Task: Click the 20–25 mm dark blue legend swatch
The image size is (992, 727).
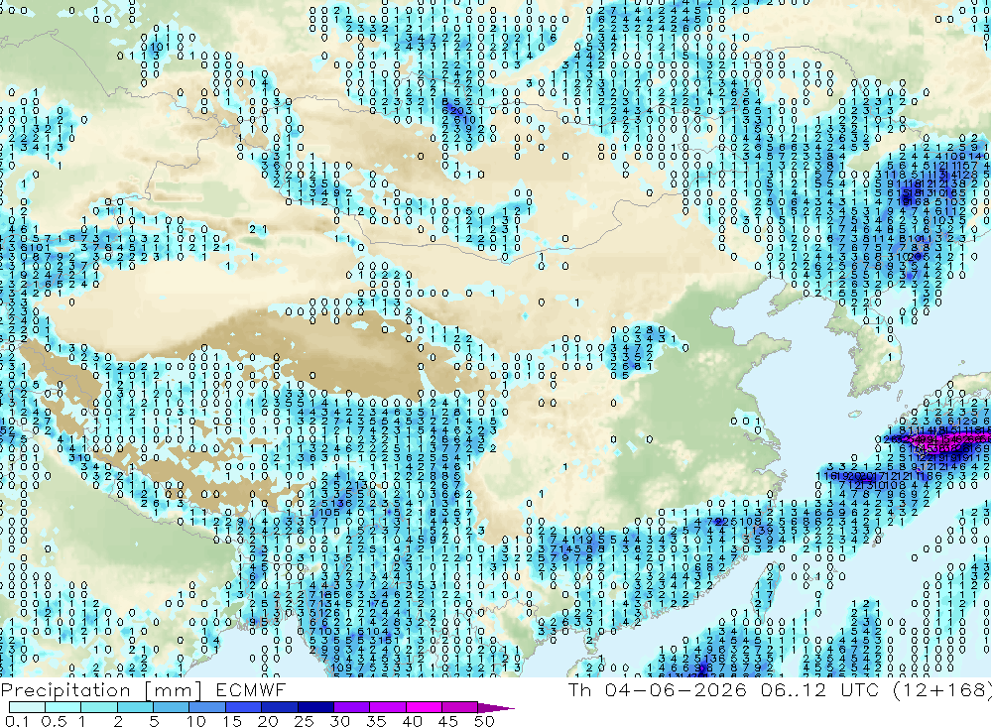Action: point(280,707)
